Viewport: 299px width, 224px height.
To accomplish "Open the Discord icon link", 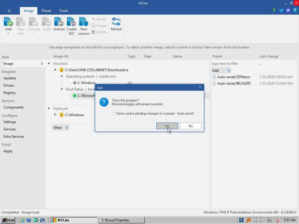I will (x=288, y=10).
